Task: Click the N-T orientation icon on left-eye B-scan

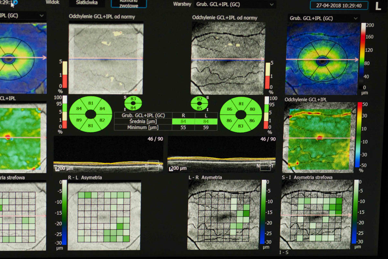Action: coord(265,165)
